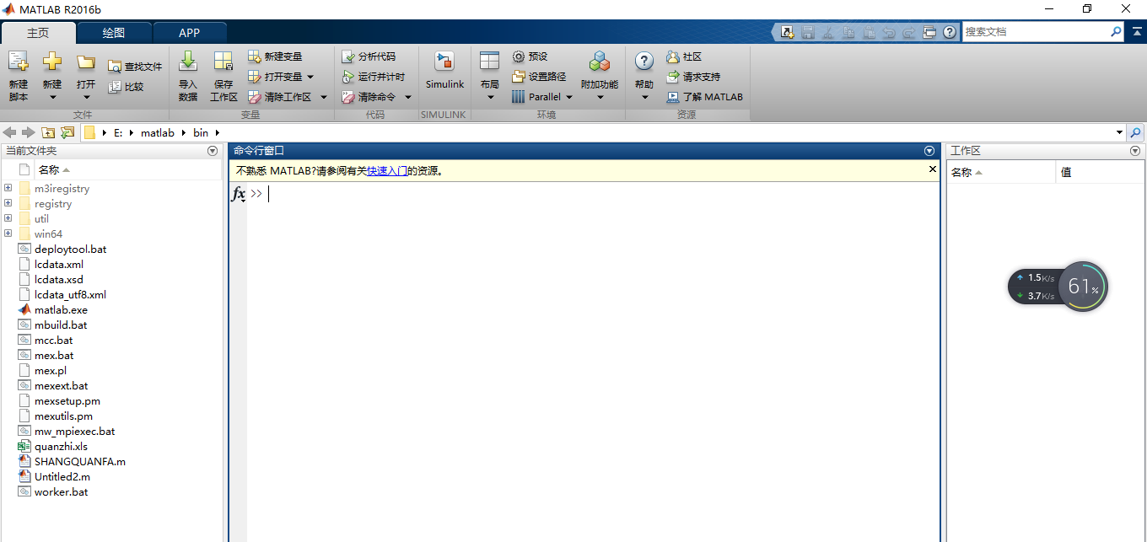The width and height of the screenshot is (1147, 542).
Task: Switch to the 主页 (Home) tab
Action: click(x=38, y=33)
